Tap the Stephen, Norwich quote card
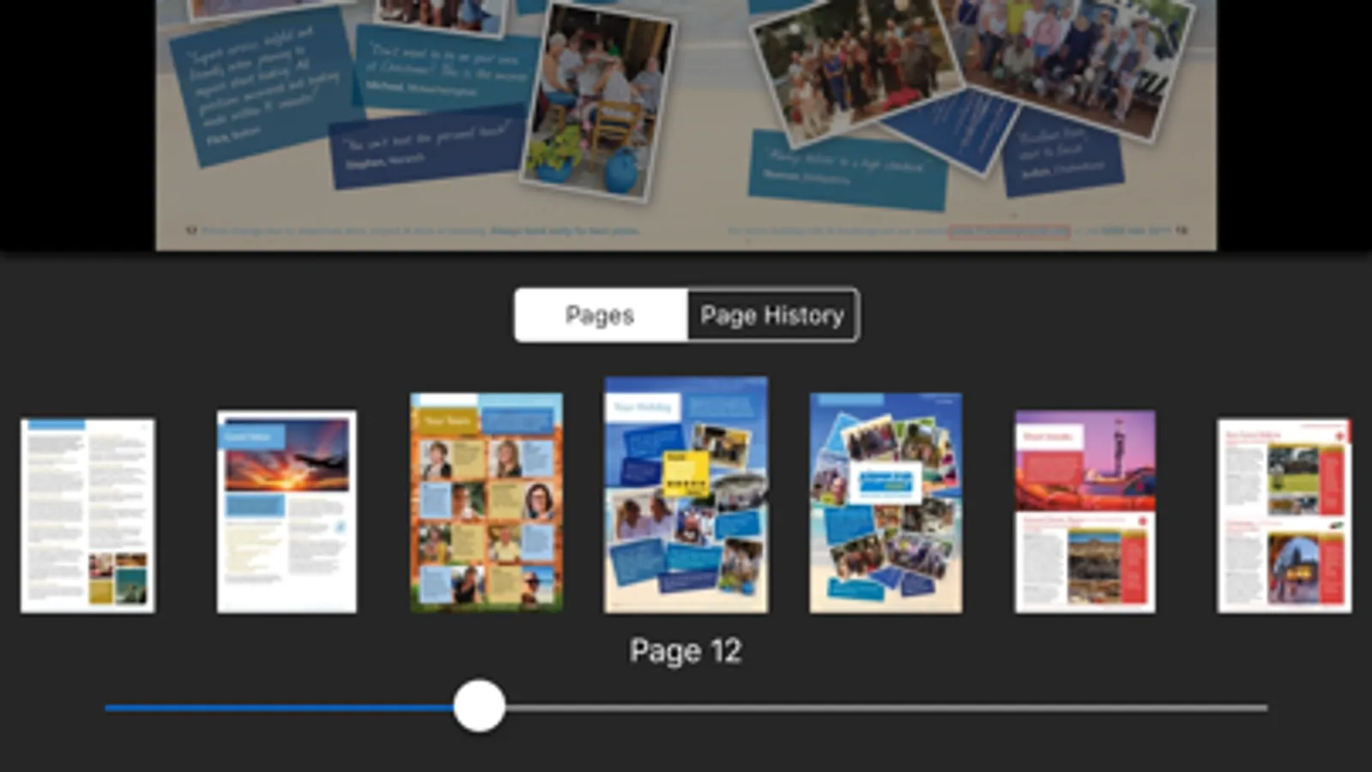Viewport: 1372px width, 772px height. tap(429, 148)
